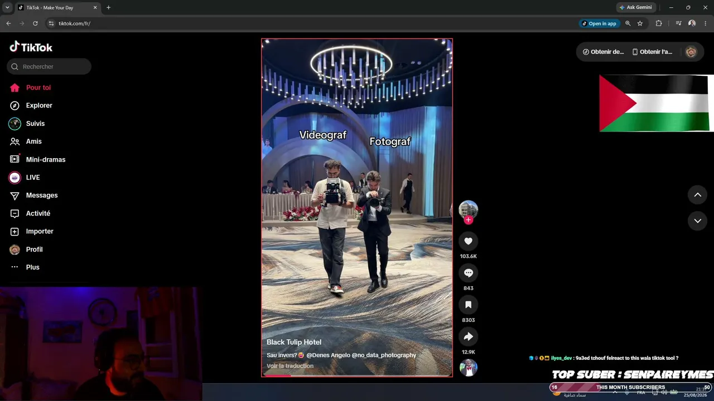The image size is (714, 401).
Task: Go to the previous video with the up arrow
Action: coord(697,195)
